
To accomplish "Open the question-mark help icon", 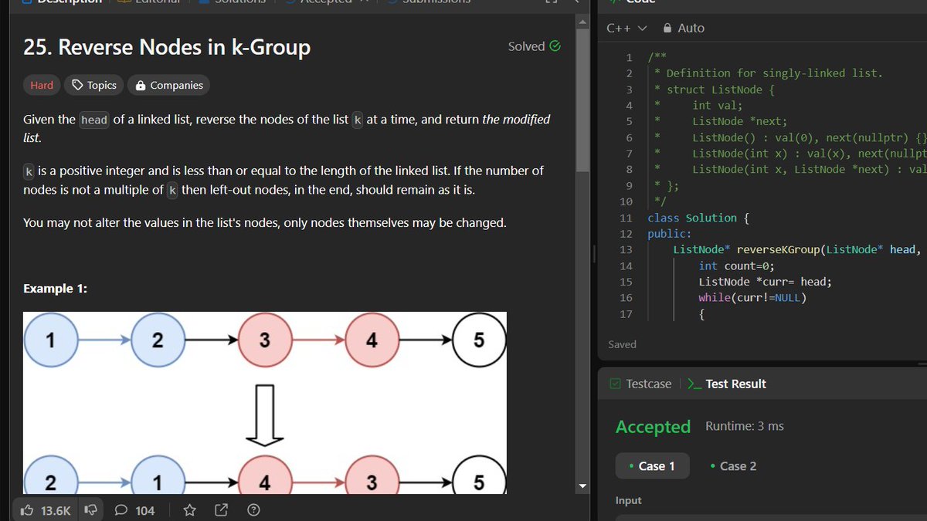I will (253, 510).
